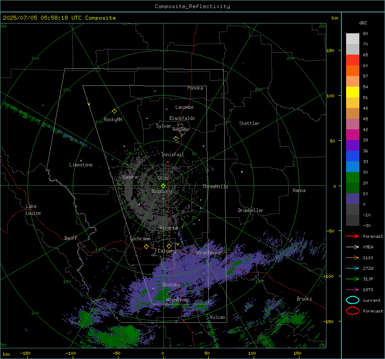
Task: Select the 80 dBZ light gray swatch
Action: (352, 38)
